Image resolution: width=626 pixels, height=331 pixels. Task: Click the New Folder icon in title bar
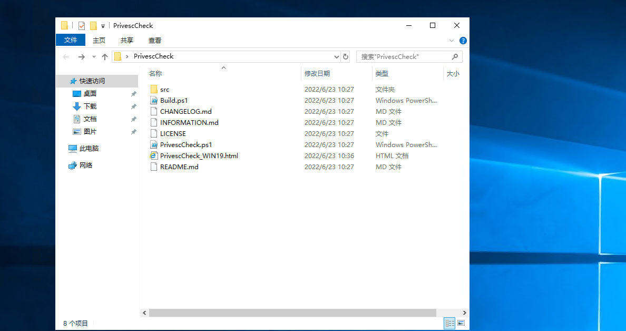click(93, 25)
